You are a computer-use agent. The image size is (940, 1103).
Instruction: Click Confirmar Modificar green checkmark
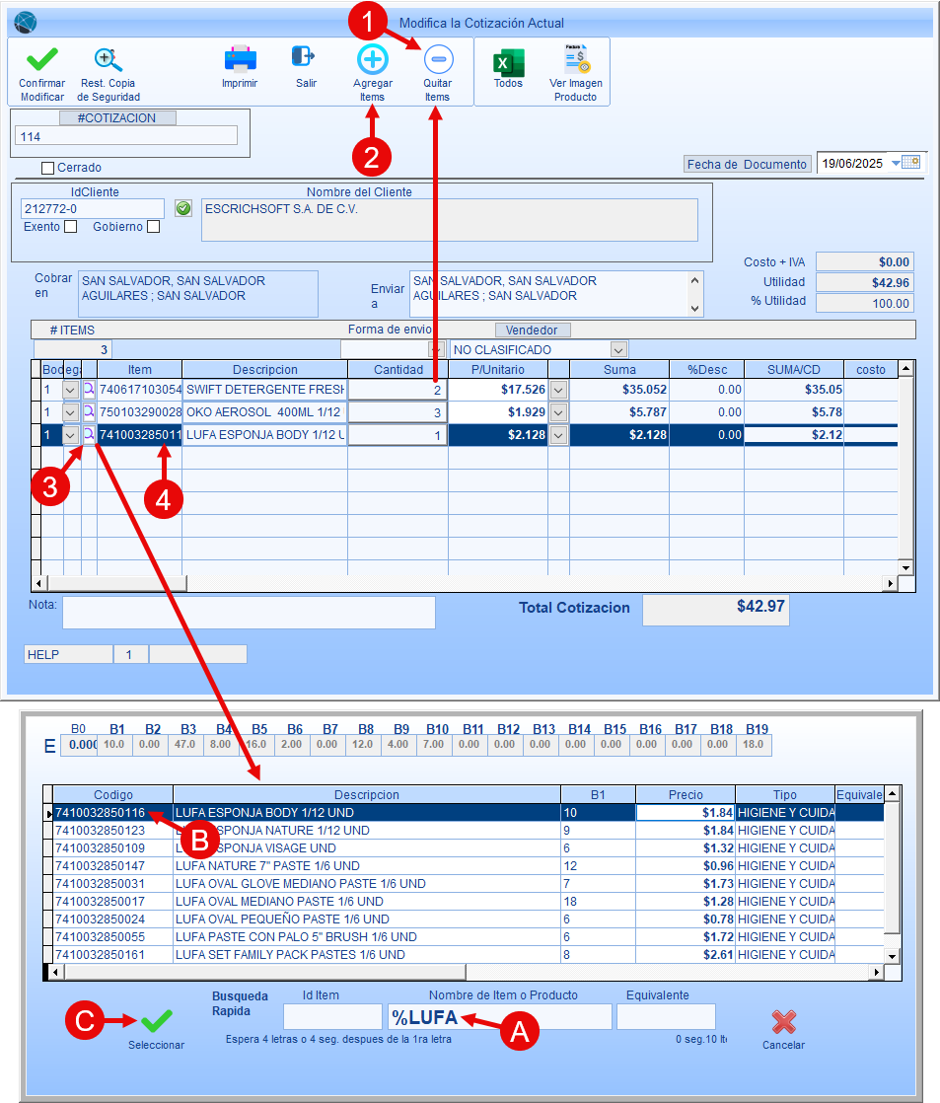point(41,59)
